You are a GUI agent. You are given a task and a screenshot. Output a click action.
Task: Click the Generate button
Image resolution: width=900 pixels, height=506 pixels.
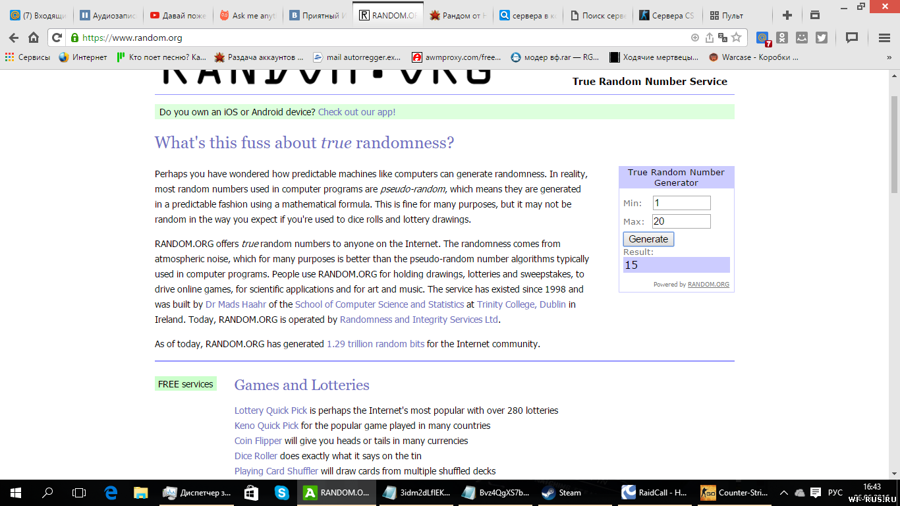click(x=648, y=239)
